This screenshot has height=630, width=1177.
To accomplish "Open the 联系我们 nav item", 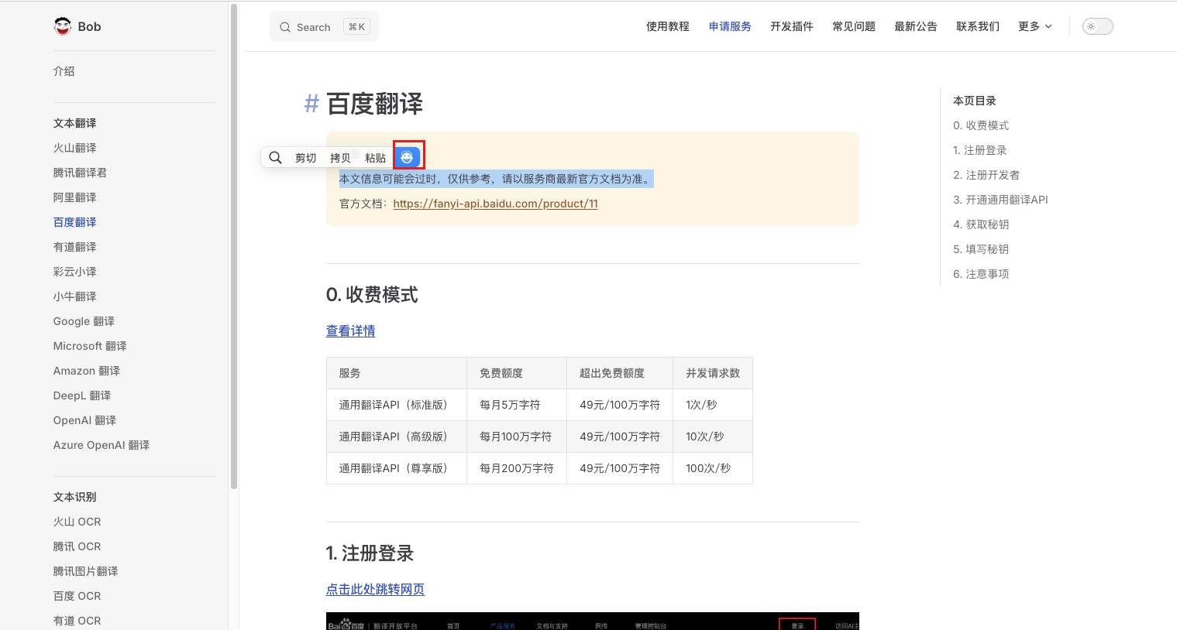I will pyautogui.click(x=978, y=26).
